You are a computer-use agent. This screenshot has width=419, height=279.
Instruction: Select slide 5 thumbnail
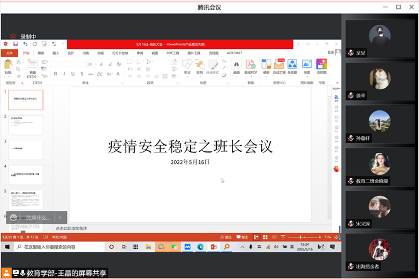coord(25,200)
